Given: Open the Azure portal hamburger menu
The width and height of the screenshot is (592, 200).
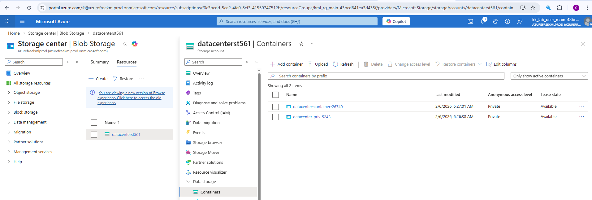Looking at the screenshot, I should pyautogui.click(x=22, y=21).
